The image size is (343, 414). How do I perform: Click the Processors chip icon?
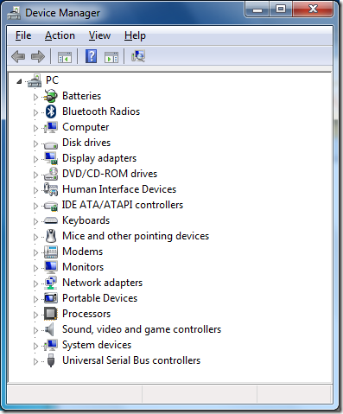[51, 314]
